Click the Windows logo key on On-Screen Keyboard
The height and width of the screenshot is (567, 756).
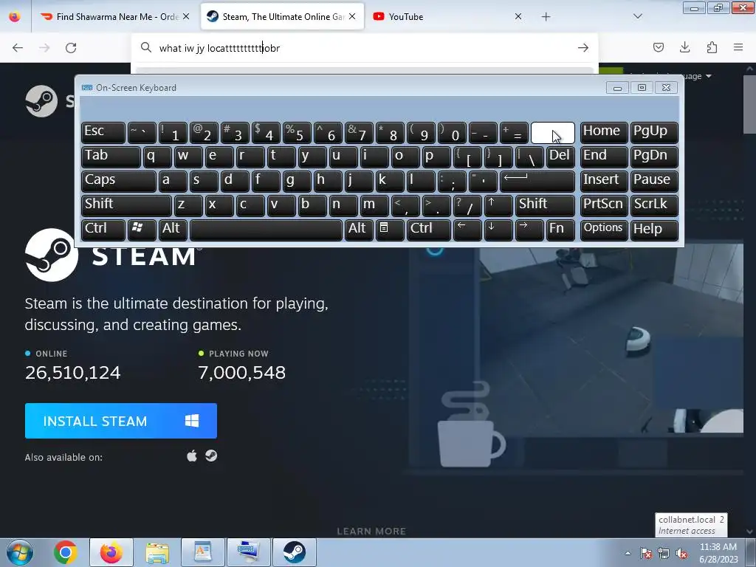coord(142,230)
